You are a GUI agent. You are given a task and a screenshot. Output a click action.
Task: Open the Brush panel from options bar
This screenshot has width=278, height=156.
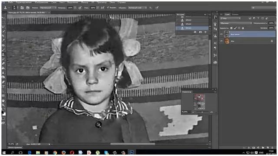coord(22,8)
